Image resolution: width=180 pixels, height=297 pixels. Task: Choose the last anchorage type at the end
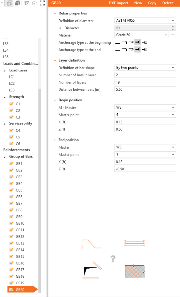[x=144, y=50]
